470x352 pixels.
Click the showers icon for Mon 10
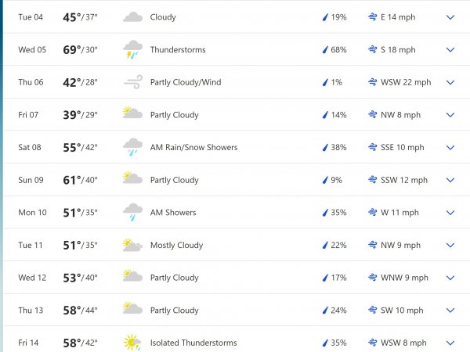click(x=132, y=212)
